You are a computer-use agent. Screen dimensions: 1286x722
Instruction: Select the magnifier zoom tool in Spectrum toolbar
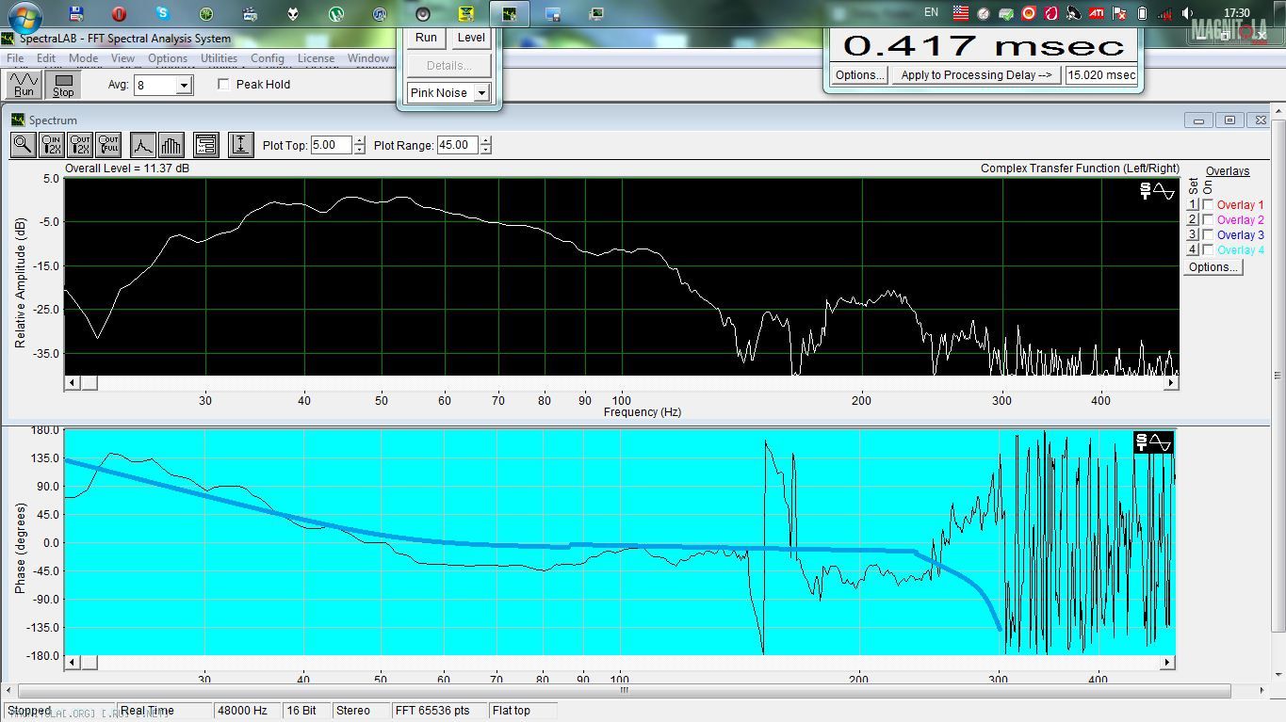click(24, 145)
